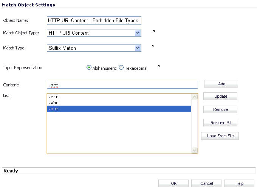This screenshot has width=257, height=189.
Task: Click the list scroll up arrow
Action: (194, 97)
